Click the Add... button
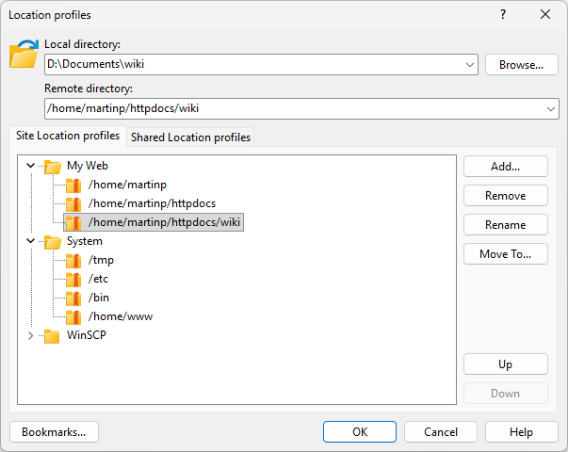 (x=505, y=167)
